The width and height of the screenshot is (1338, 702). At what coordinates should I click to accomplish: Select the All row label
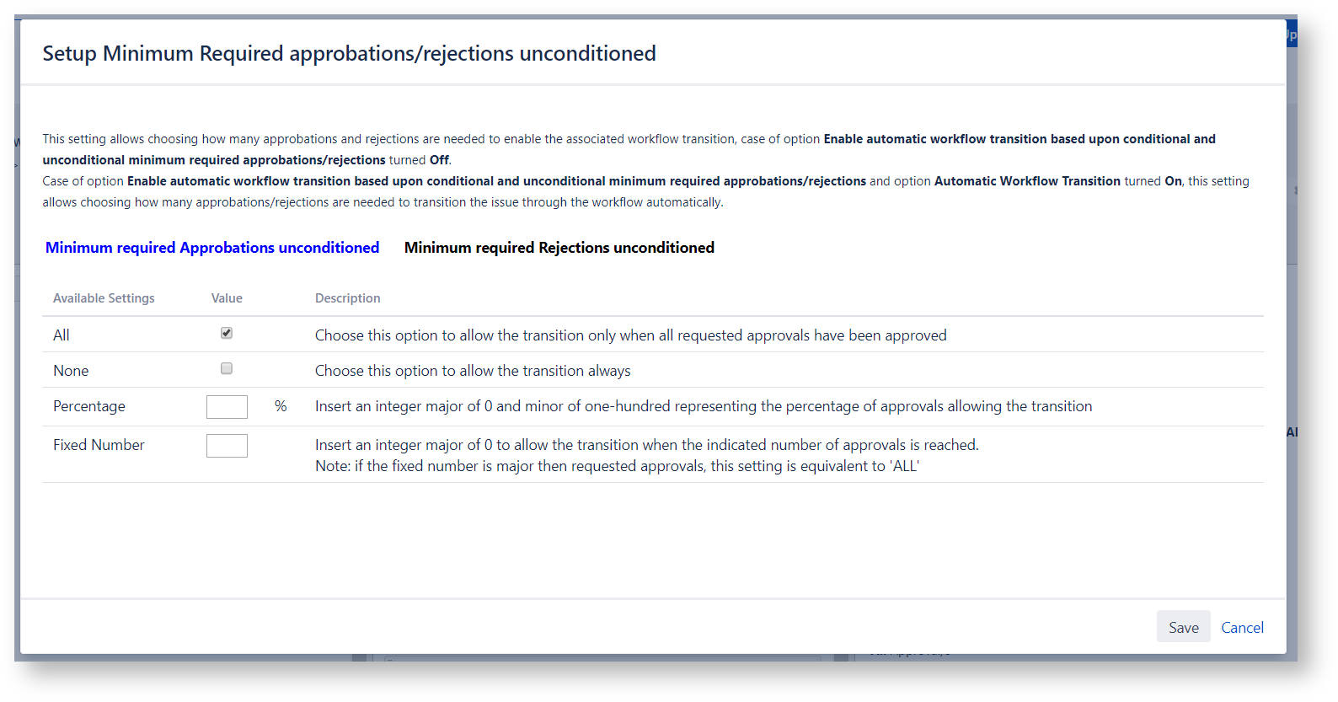[x=62, y=335]
